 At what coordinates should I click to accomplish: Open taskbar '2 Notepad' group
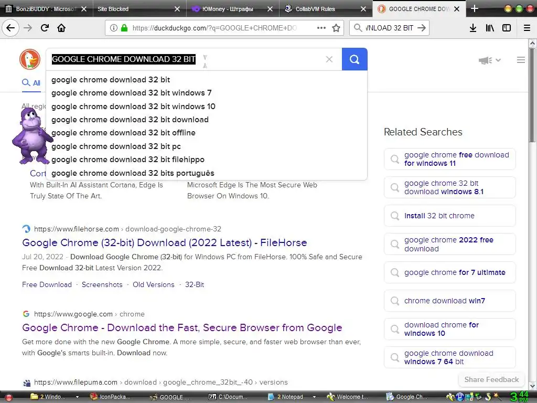pyautogui.click(x=291, y=397)
